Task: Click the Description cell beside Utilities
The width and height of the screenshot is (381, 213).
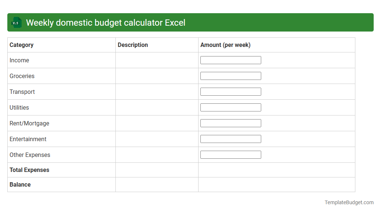Action: click(x=157, y=107)
